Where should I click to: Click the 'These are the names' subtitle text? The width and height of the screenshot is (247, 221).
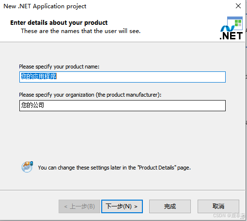81,31
